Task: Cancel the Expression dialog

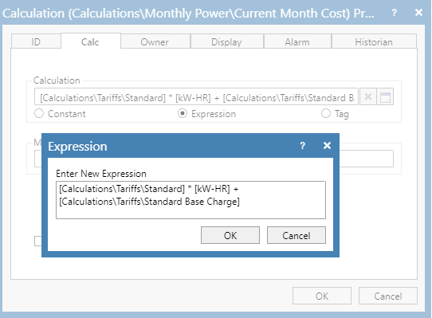Action: click(x=297, y=235)
